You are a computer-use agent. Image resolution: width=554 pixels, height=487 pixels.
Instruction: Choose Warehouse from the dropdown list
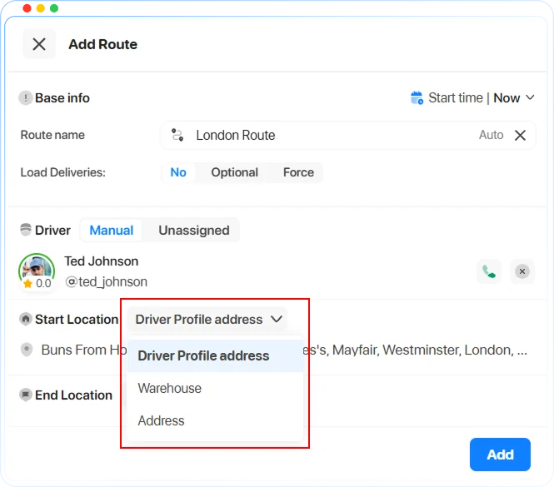click(215, 388)
